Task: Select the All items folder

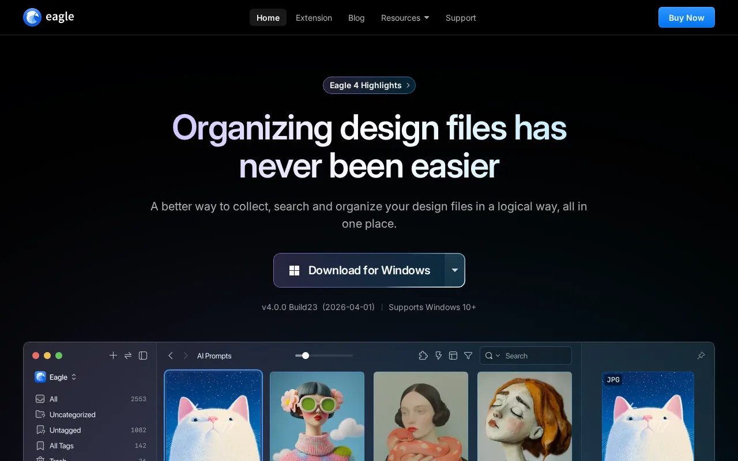Action: coord(91,399)
